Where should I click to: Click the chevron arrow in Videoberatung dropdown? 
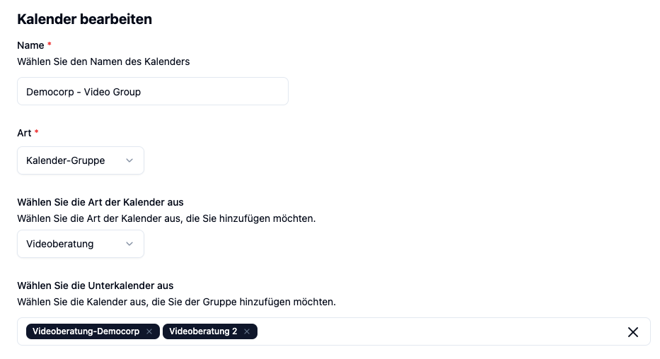click(129, 244)
